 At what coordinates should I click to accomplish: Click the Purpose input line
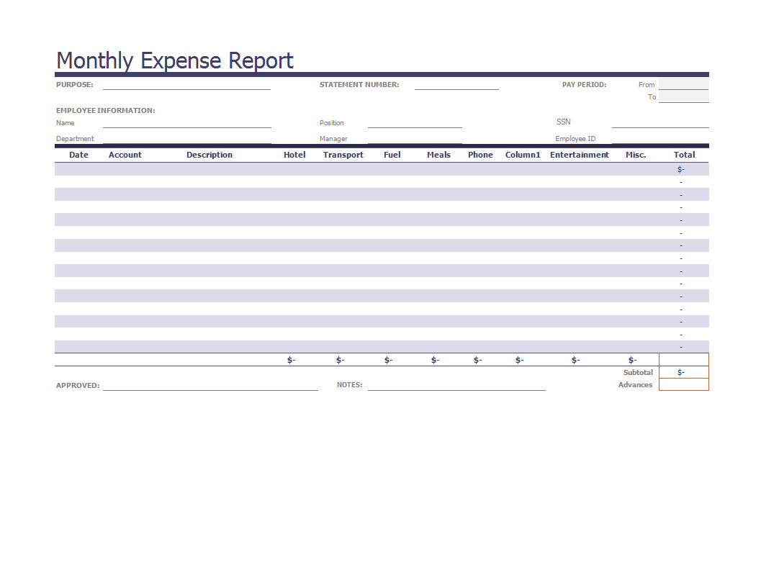pyautogui.click(x=186, y=84)
